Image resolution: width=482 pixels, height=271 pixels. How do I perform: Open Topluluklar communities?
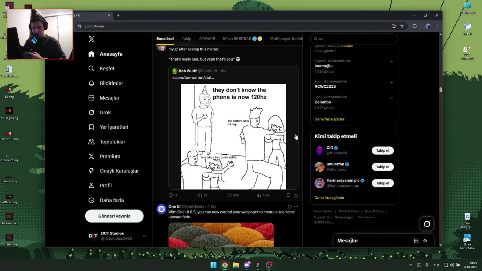click(107, 142)
